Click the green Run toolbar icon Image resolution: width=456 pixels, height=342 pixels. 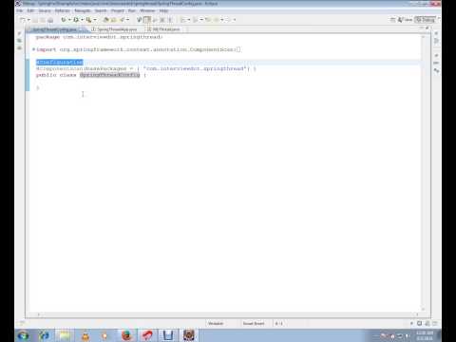pyautogui.click(x=76, y=20)
